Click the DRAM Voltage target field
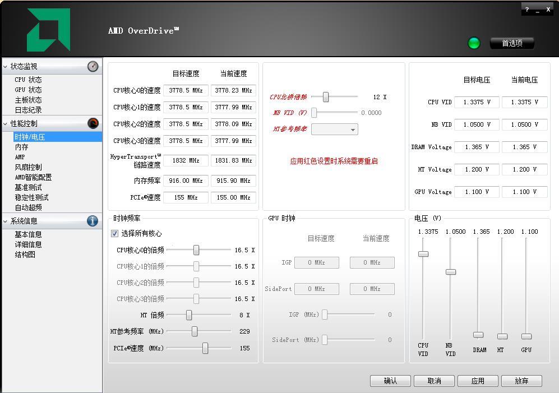 point(477,147)
